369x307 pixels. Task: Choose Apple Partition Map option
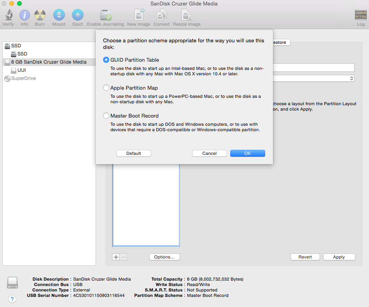point(106,88)
